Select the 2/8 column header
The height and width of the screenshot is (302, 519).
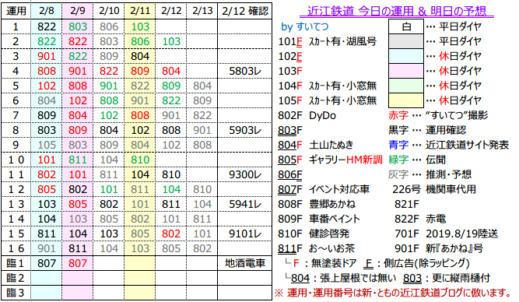[x=47, y=11]
